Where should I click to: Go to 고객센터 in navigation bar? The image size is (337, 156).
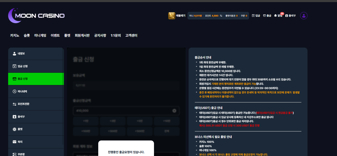pos(131,36)
